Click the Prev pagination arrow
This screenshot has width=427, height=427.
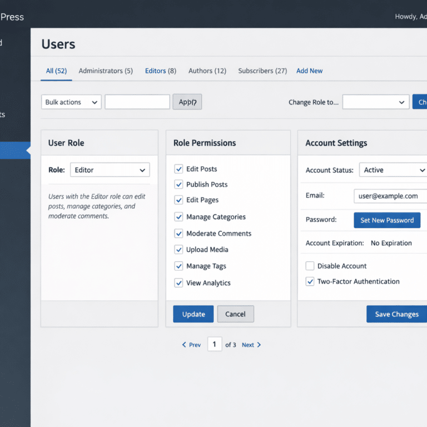click(x=191, y=345)
